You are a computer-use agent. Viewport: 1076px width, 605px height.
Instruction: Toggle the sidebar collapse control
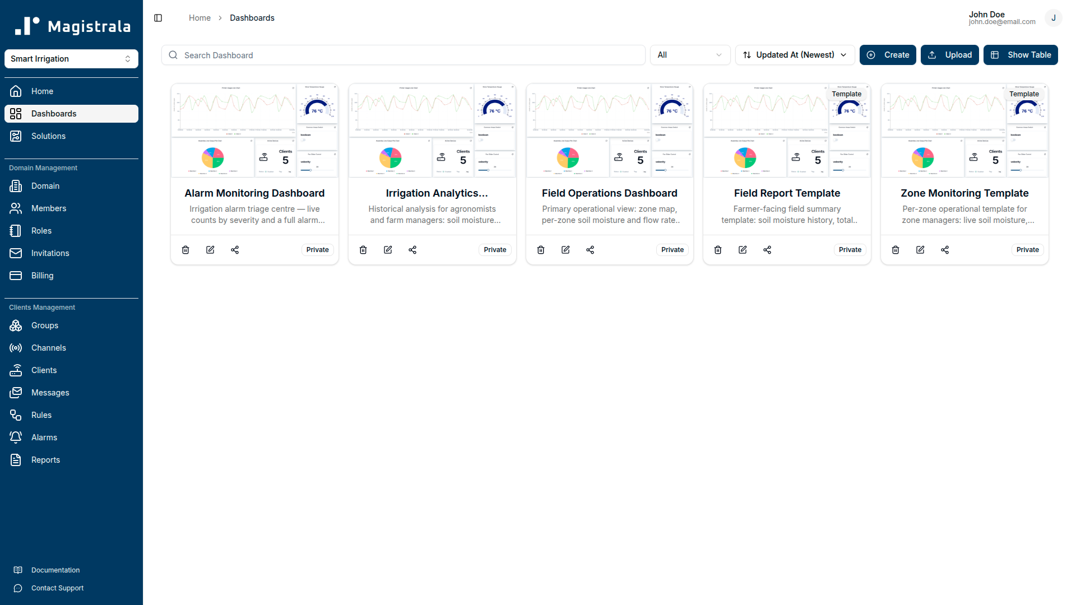pos(157,17)
